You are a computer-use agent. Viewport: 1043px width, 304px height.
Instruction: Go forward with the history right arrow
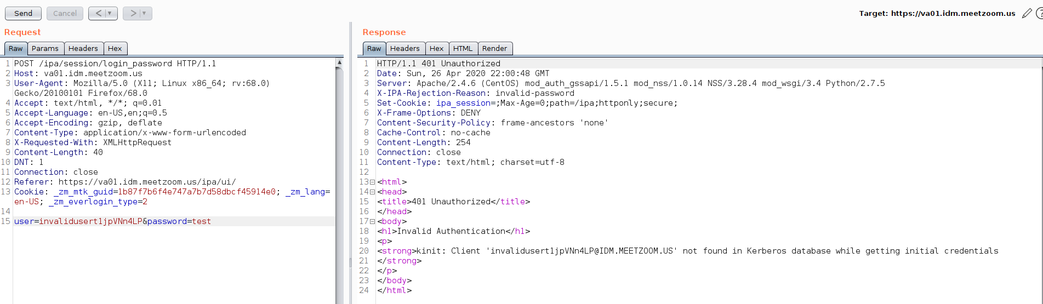click(133, 13)
